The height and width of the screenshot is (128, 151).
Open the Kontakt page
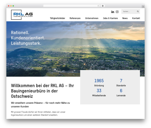coord(136,18)
